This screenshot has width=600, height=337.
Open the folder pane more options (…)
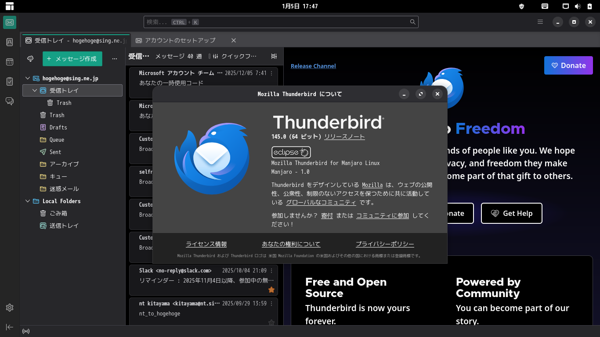click(x=115, y=59)
